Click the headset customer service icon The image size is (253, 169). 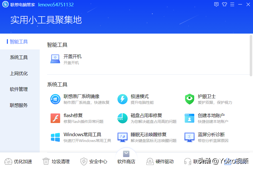point(188,161)
